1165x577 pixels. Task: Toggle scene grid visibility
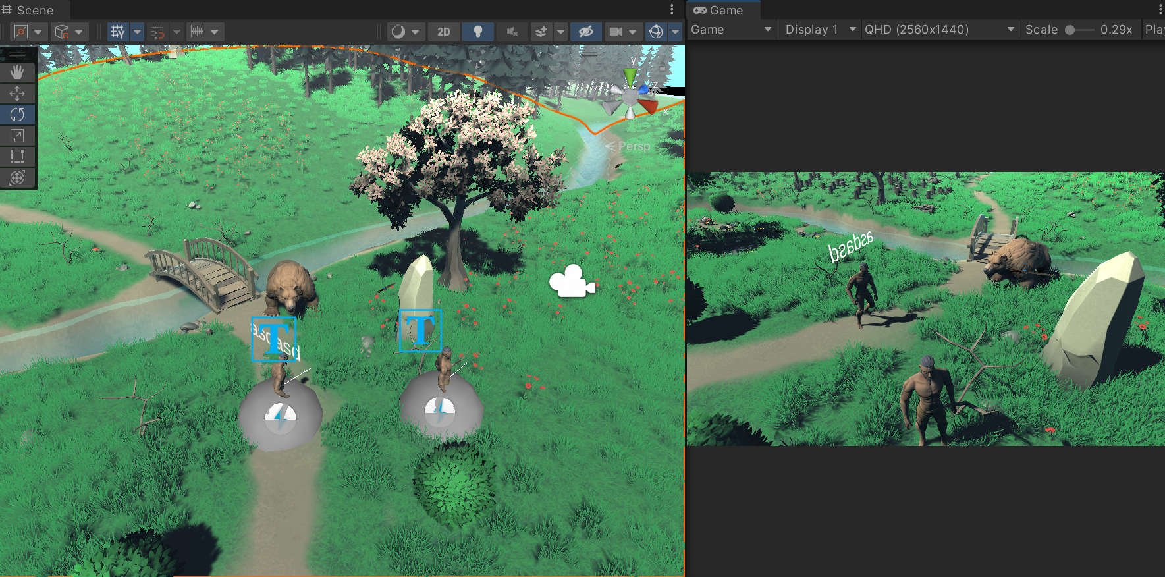118,32
